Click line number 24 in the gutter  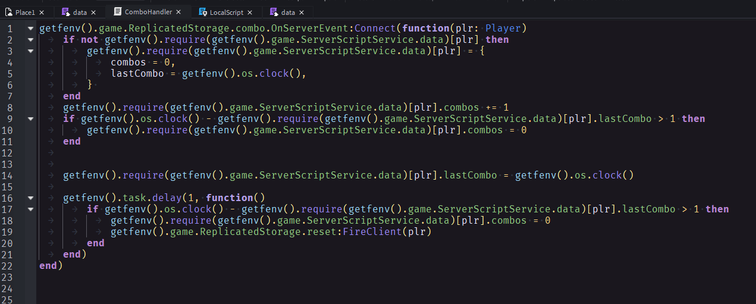coord(7,288)
